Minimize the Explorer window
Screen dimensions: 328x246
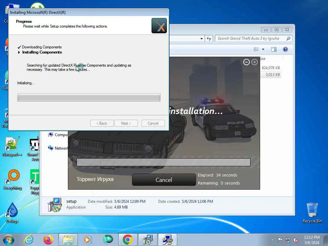(266, 30)
